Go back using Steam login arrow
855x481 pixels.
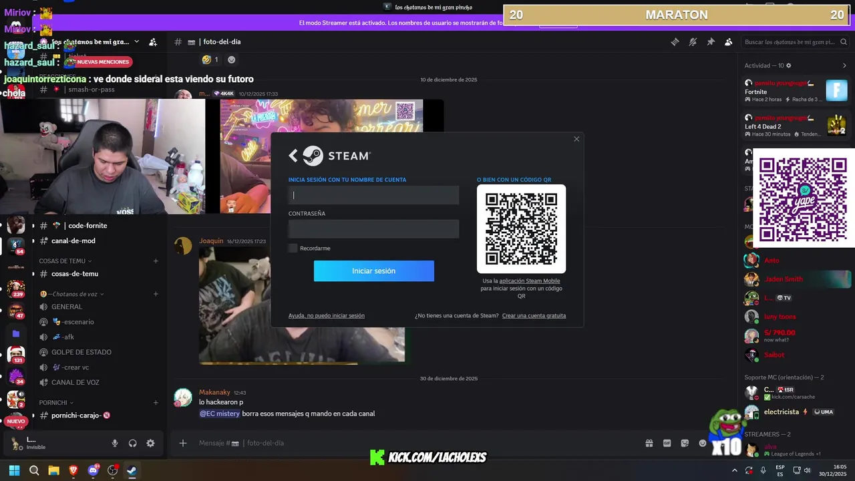(293, 156)
